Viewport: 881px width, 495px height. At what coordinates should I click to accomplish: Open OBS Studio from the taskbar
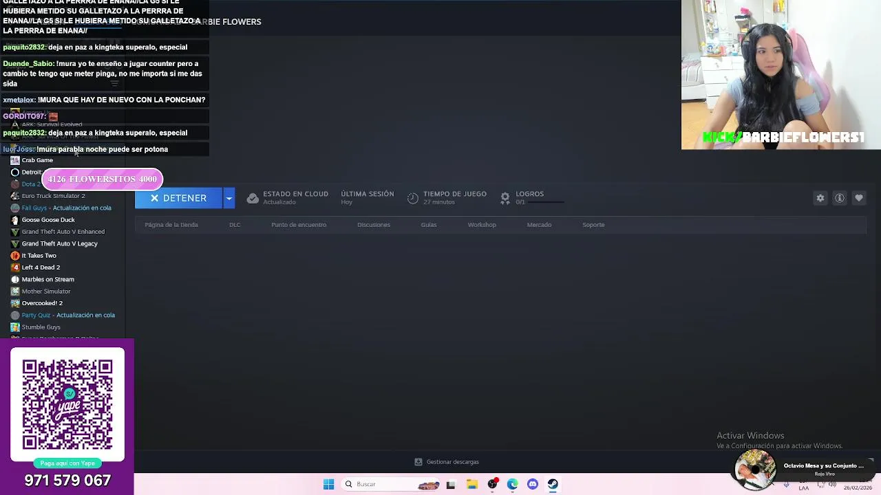tap(492, 484)
